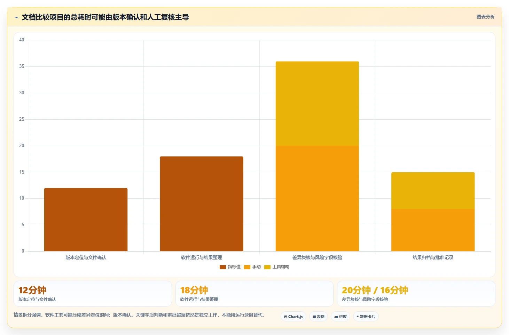Screen dimensions: 509x335
Task: Click the y-axis value 20
Action: click(x=22, y=146)
